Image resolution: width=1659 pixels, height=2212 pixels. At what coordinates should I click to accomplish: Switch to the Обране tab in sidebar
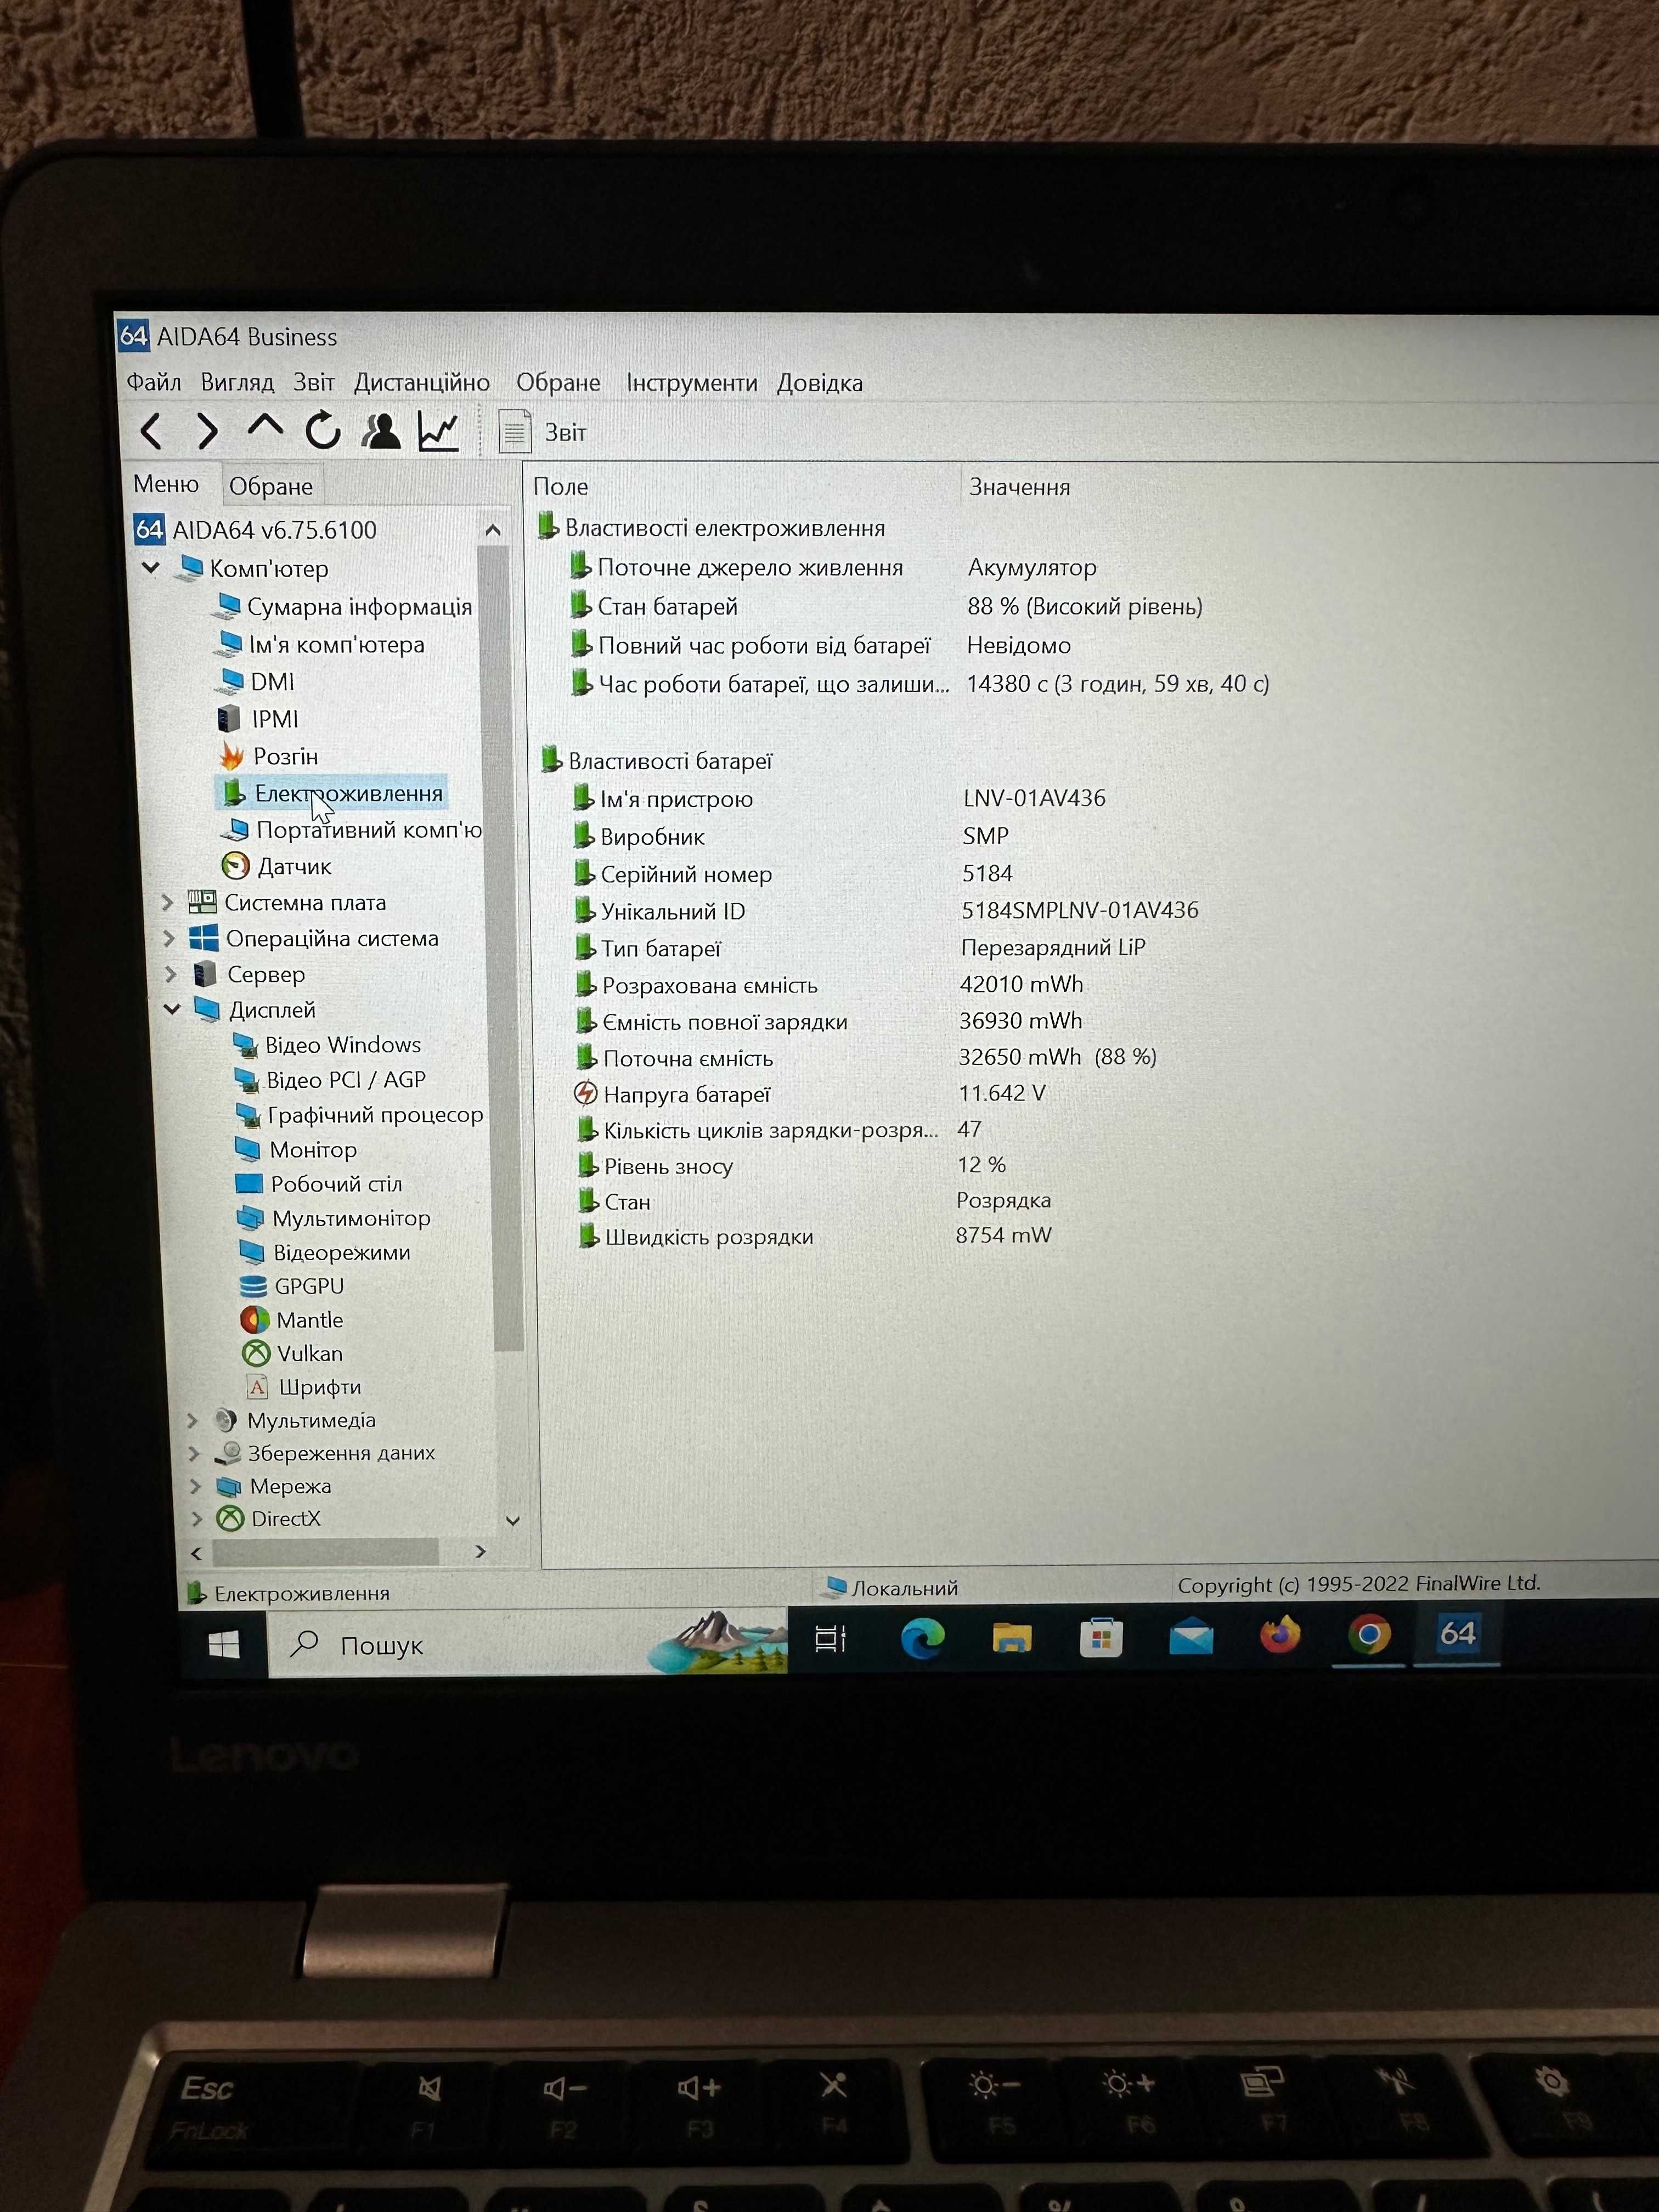pyautogui.click(x=271, y=486)
